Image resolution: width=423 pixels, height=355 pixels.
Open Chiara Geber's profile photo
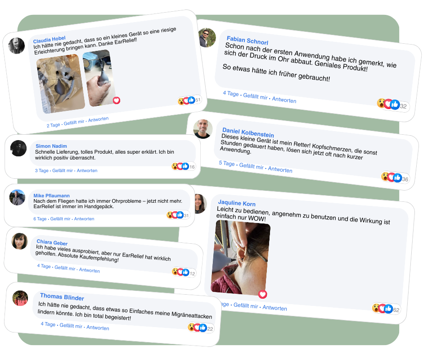tap(20, 241)
